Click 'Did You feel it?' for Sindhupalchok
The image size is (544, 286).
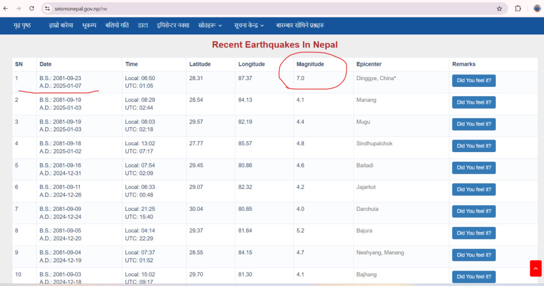(x=474, y=146)
